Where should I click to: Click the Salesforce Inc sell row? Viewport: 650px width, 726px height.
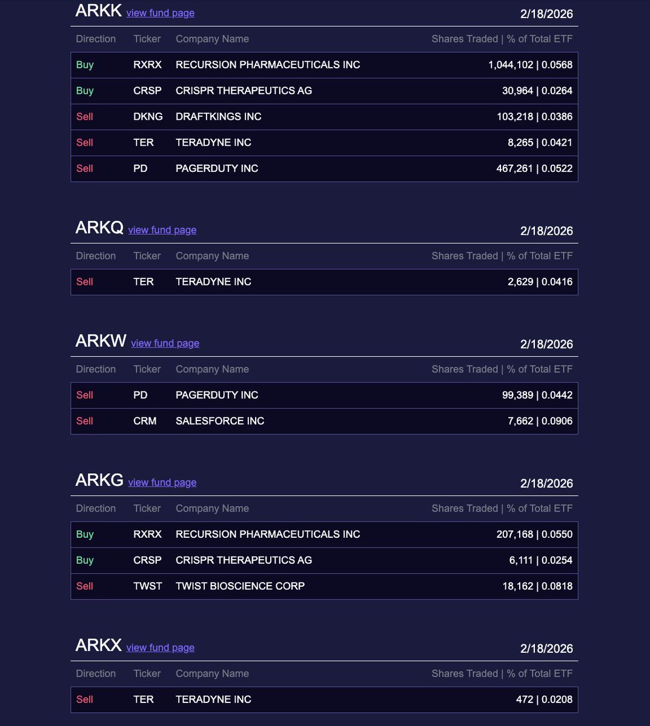[324, 421]
